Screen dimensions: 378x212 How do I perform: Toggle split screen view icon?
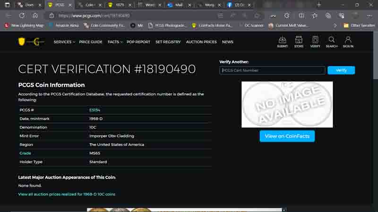tap(301, 16)
